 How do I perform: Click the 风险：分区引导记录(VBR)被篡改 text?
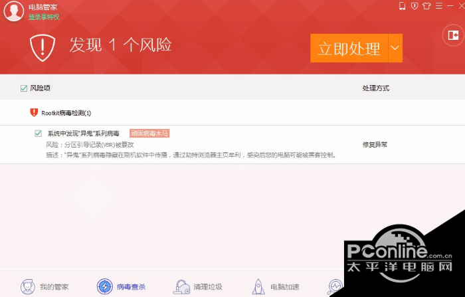(x=90, y=144)
